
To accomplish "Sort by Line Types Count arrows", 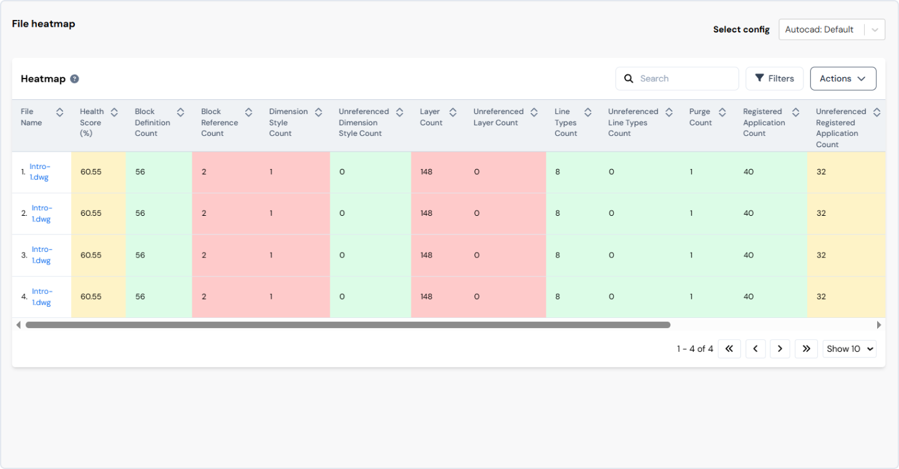I will (587, 112).
